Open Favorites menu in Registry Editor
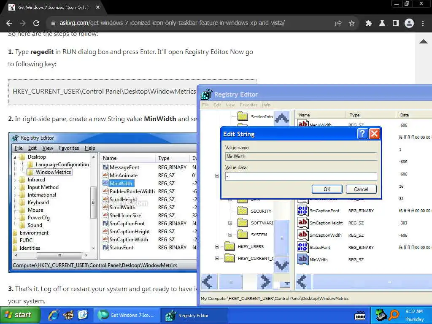Image resolution: width=432 pixels, height=324 pixels. (248, 105)
